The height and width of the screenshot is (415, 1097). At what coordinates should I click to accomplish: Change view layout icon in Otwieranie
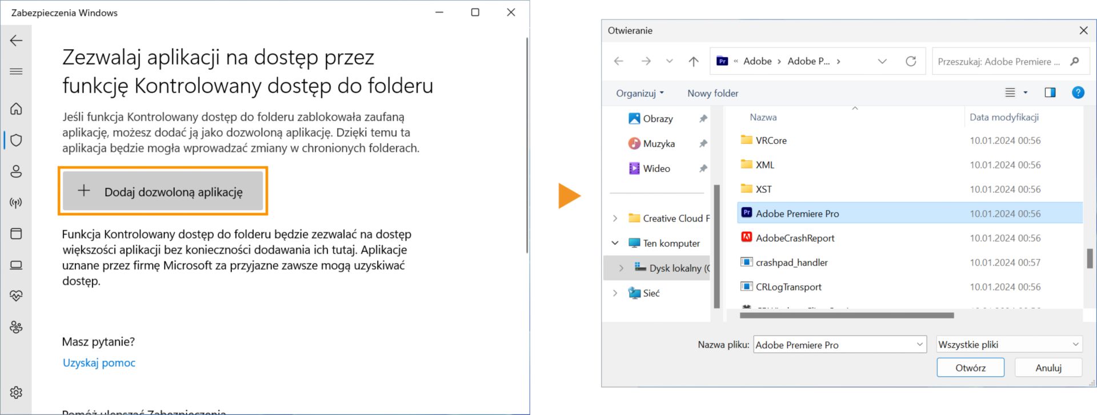click(x=1010, y=92)
